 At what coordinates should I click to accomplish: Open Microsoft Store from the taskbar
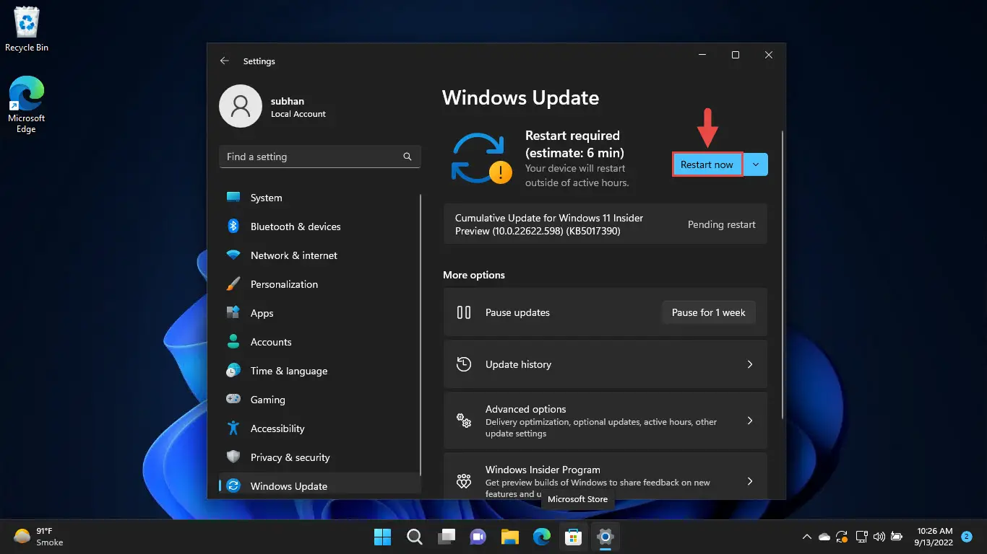[574, 537]
